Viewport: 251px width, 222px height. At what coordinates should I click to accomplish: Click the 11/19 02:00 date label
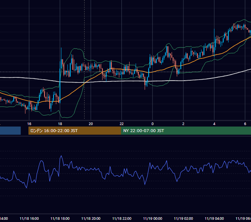click(183, 219)
